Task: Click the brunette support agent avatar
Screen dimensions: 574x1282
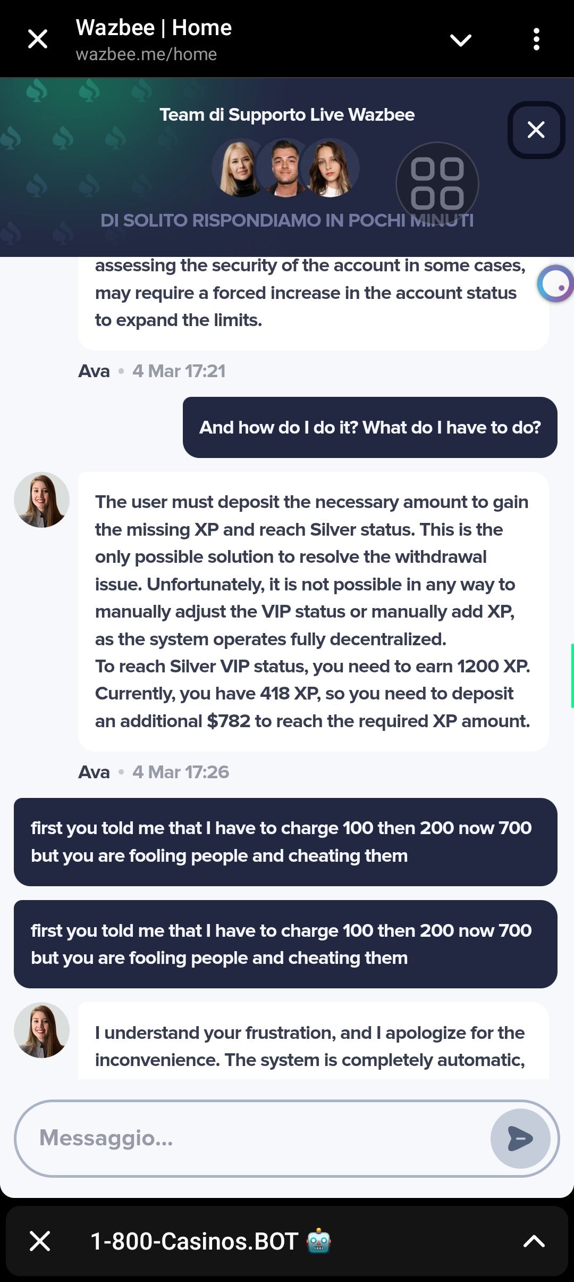Action: click(331, 168)
